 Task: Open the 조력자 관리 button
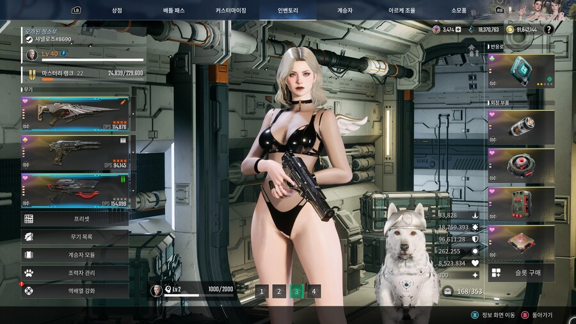click(x=75, y=273)
